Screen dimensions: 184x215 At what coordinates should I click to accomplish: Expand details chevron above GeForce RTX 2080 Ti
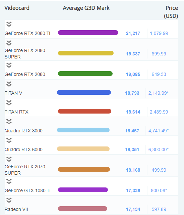coord(9,24)
